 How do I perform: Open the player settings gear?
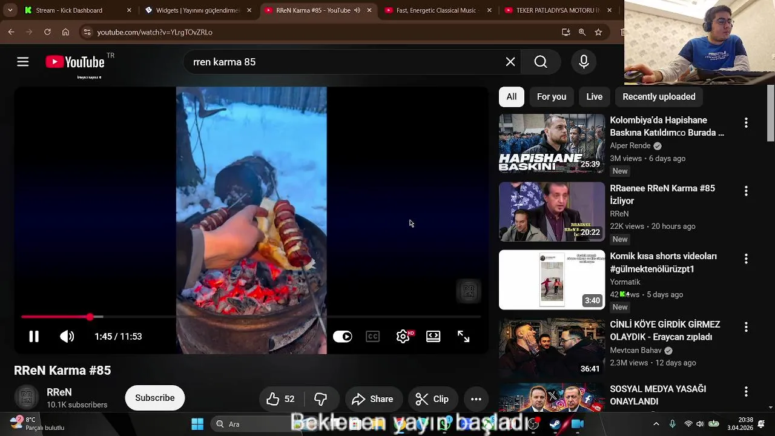coord(403,337)
